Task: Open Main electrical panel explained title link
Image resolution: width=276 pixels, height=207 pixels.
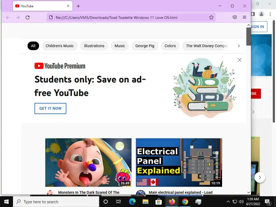Action: point(181,192)
